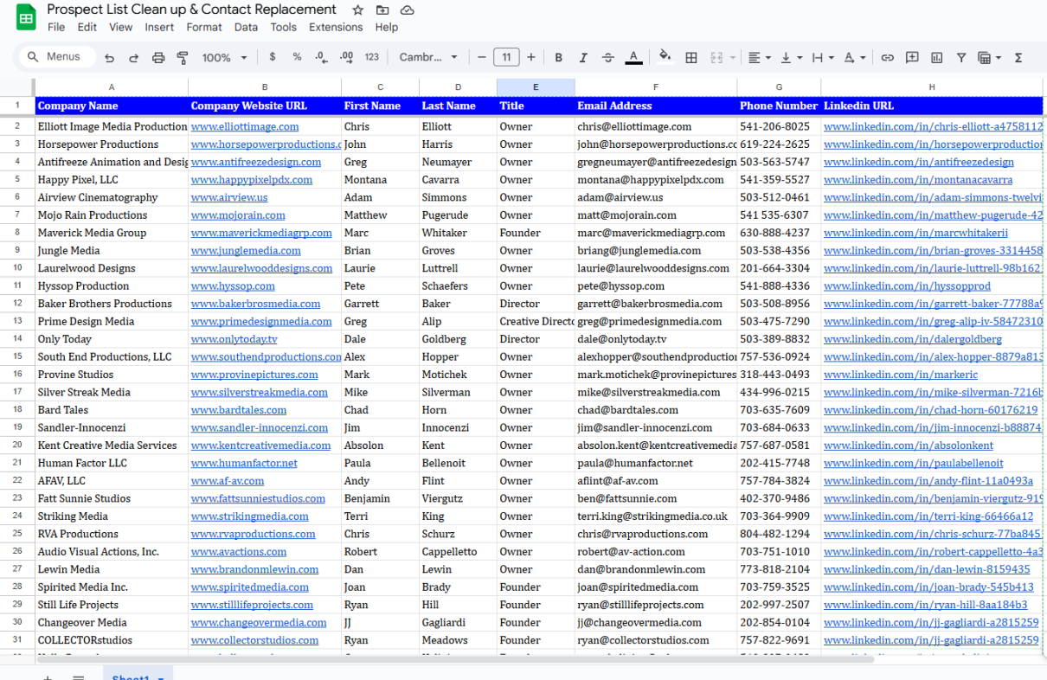This screenshot has width=1047, height=680.
Task: Pick a cell fill color
Action: click(x=665, y=58)
